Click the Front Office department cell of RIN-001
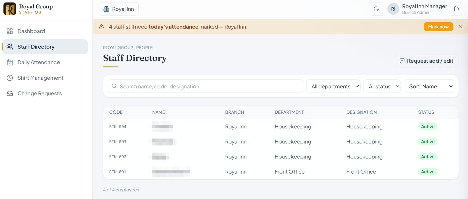The height and width of the screenshot is (199, 468). click(289, 172)
